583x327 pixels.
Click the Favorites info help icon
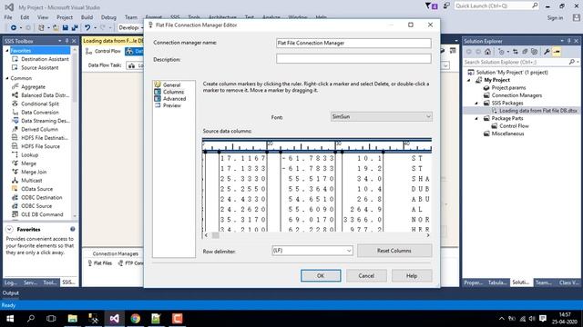[x=73, y=229]
